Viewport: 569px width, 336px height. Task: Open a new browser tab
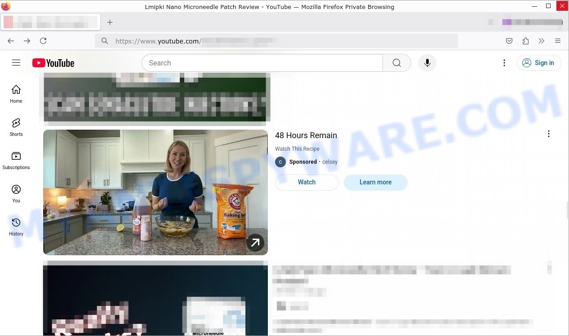(x=110, y=22)
